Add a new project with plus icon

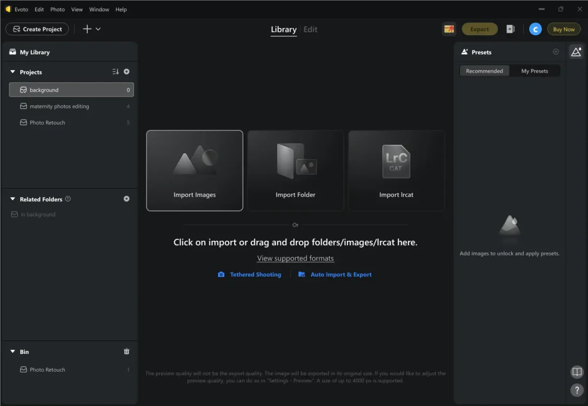point(126,72)
